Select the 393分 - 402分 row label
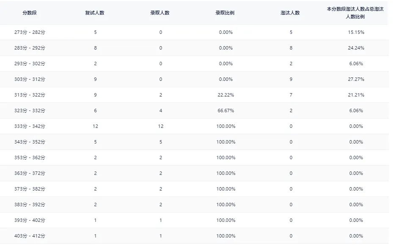Screen dimensions: 393x246 tap(30, 220)
